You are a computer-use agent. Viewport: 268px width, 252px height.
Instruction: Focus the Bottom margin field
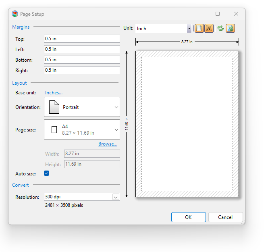pos(82,60)
